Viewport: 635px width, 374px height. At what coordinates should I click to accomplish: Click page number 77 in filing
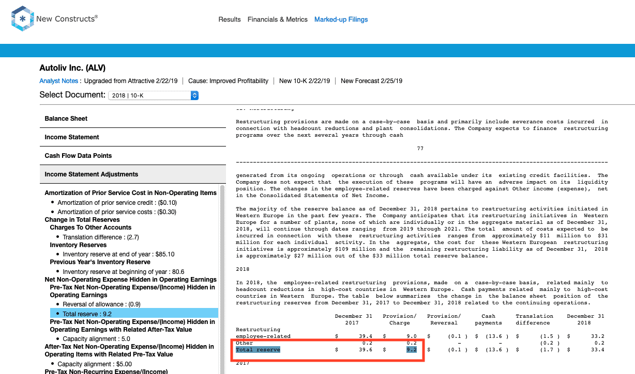tap(420, 149)
